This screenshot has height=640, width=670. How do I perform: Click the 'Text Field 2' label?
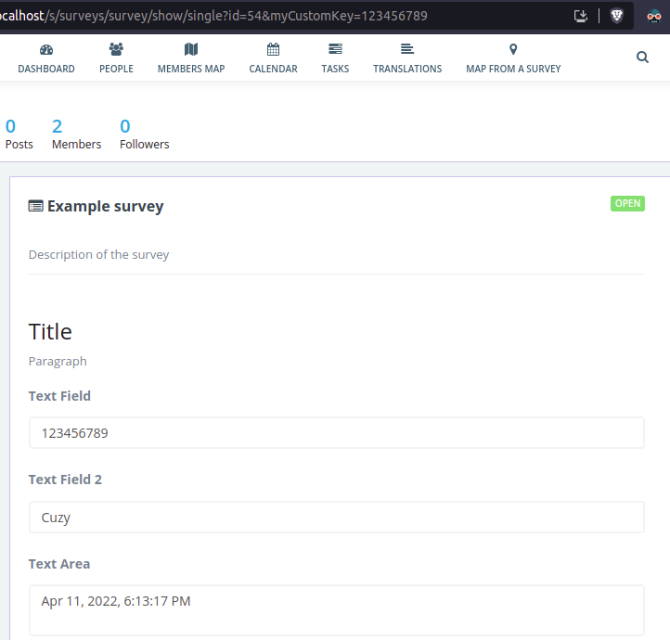point(65,480)
